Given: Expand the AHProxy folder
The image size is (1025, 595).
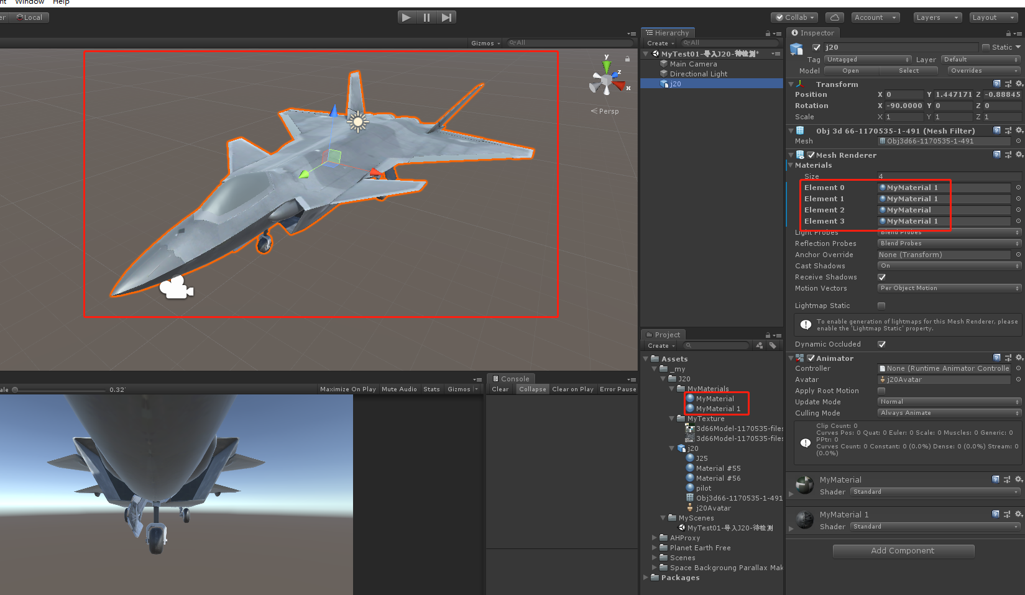Looking at the screenshot, I should click(653, 537).
